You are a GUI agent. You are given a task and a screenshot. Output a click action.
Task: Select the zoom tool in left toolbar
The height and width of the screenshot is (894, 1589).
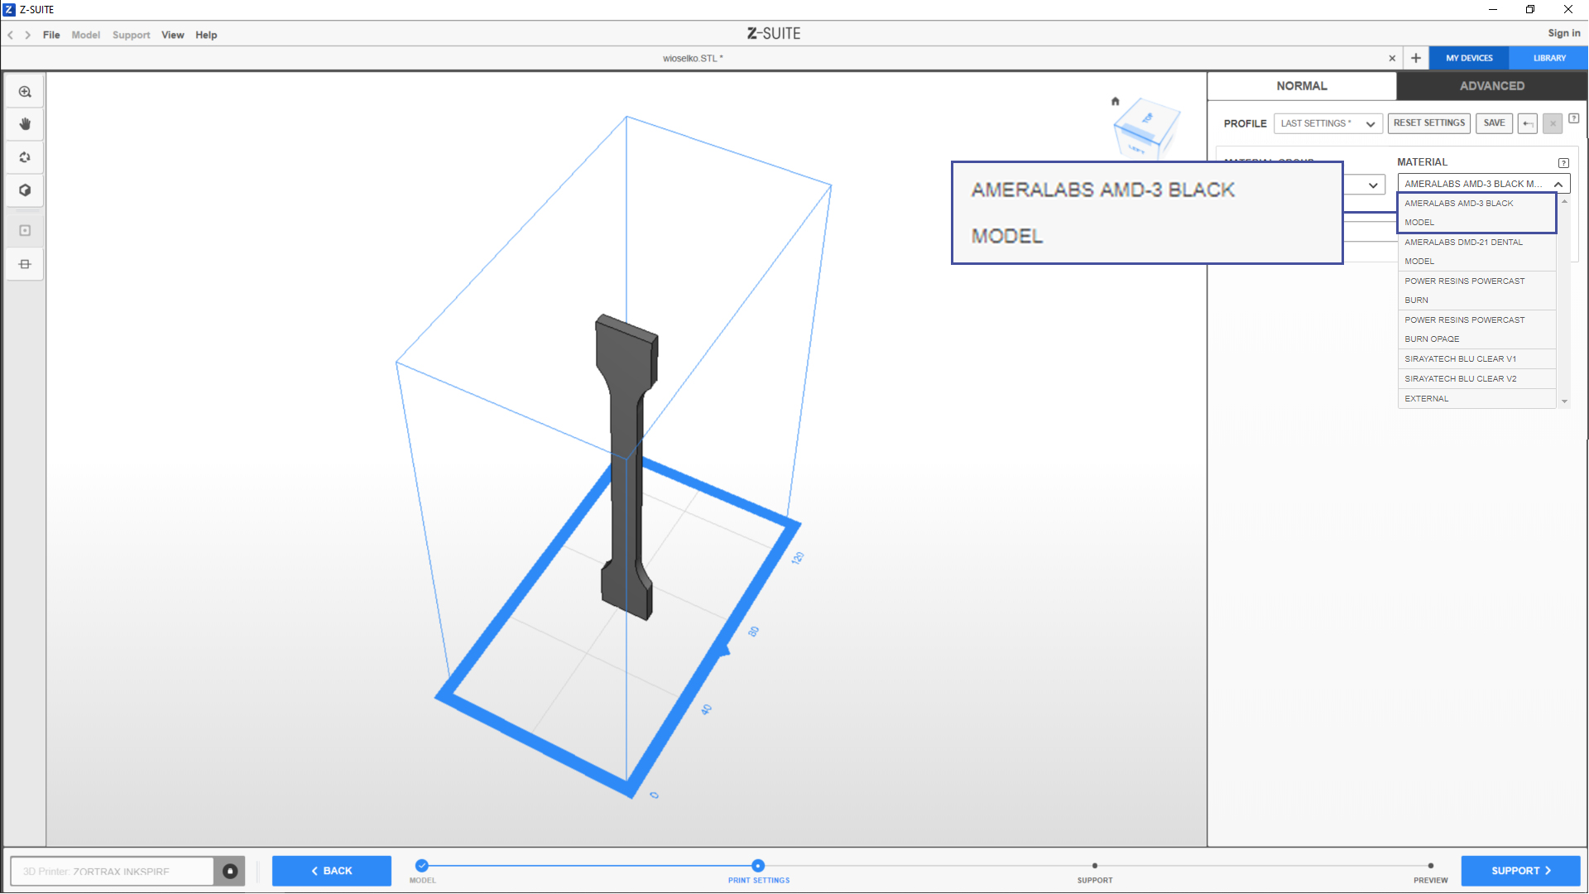(25, 92)
